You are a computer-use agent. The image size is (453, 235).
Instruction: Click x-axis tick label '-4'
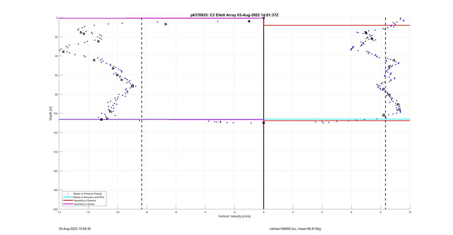click(205, 212)
